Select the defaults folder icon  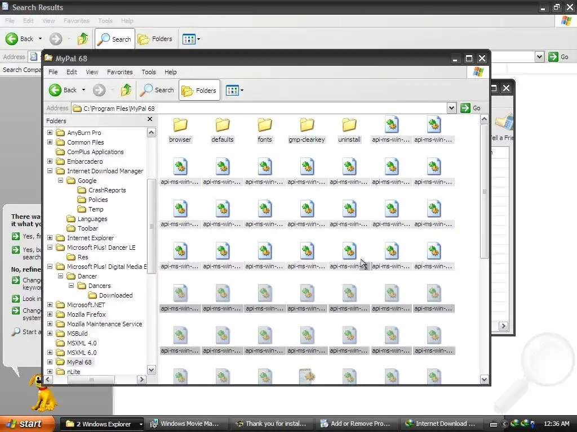(x=223, y=125)
